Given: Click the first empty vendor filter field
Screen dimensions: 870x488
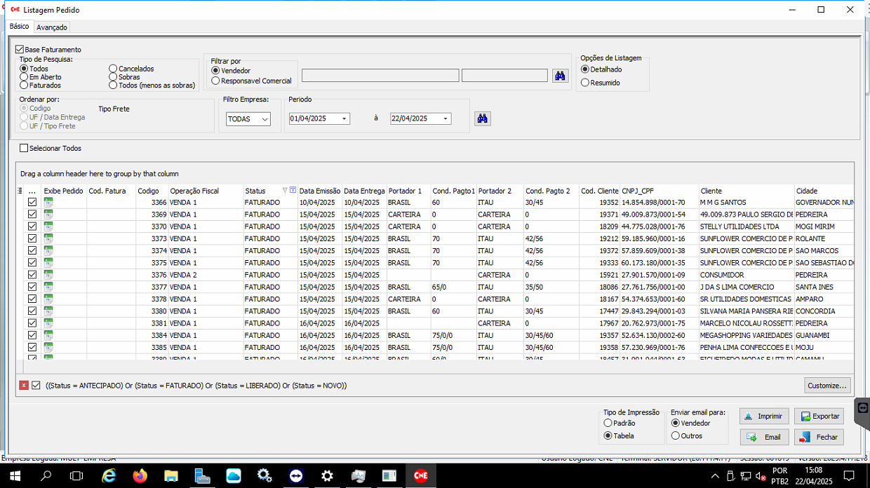Looking at the screenshot, I should [x=380, y=76].
